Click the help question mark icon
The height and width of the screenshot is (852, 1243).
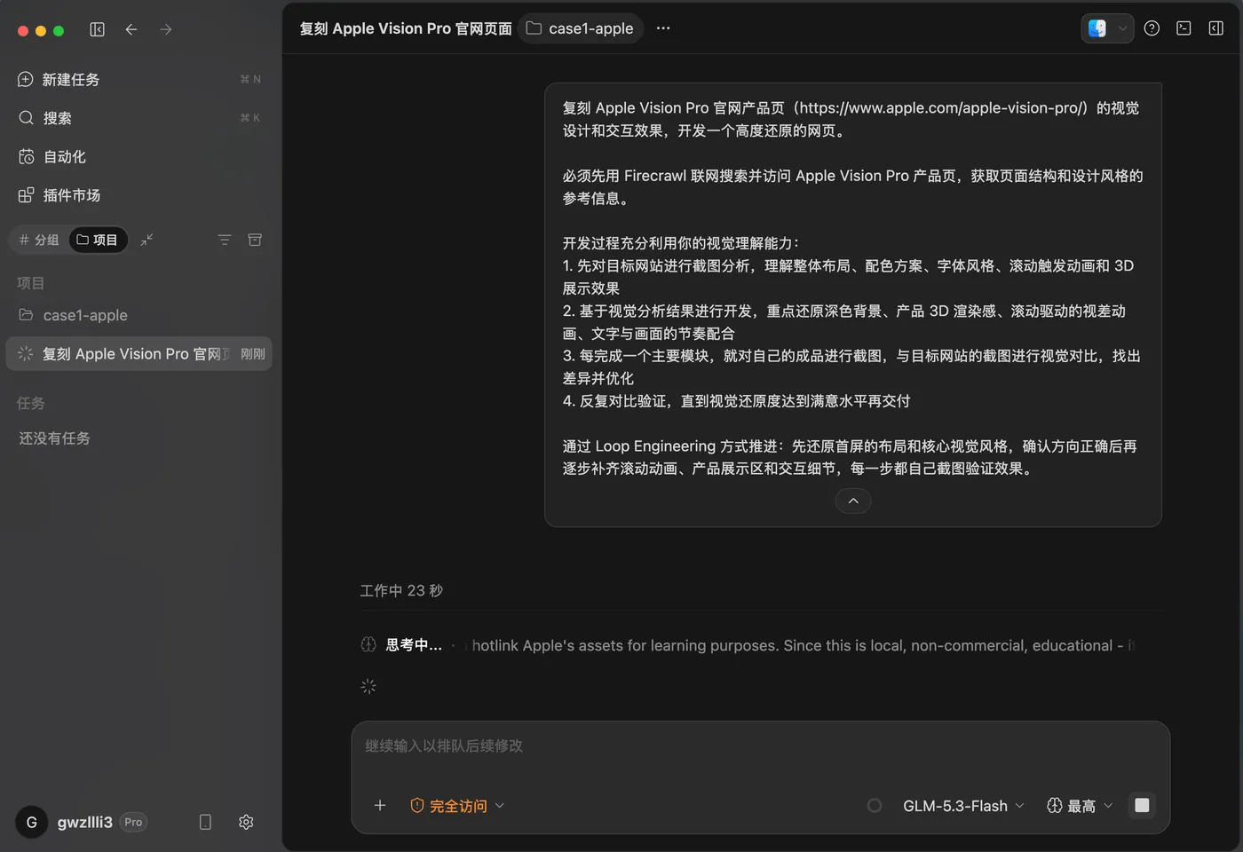[1152, 28]
